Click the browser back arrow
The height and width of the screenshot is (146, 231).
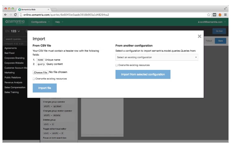(x=6, y=15)
